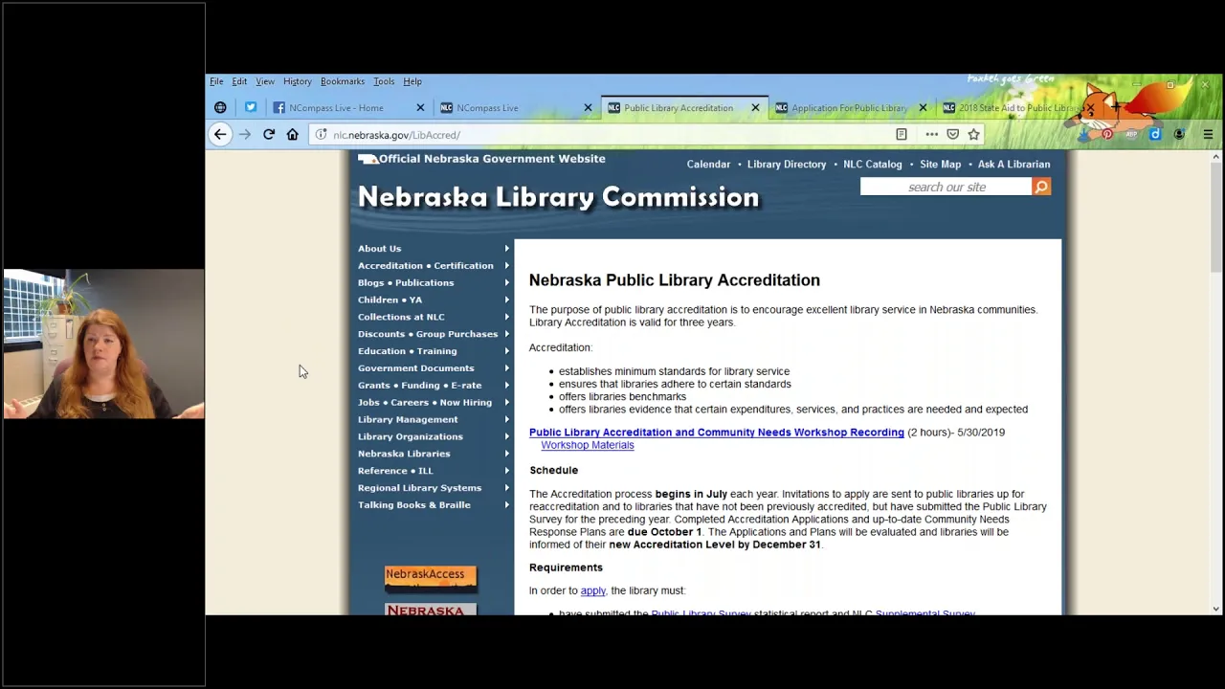Open the Workshop Materials link

588,445
